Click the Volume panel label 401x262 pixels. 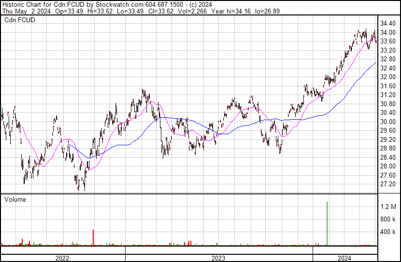(15, 199)
